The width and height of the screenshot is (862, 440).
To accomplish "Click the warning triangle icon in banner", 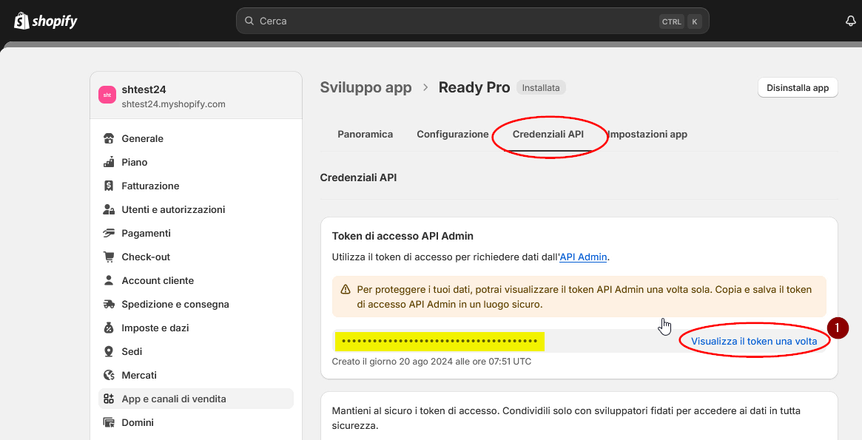I will [x=346, y=289].
